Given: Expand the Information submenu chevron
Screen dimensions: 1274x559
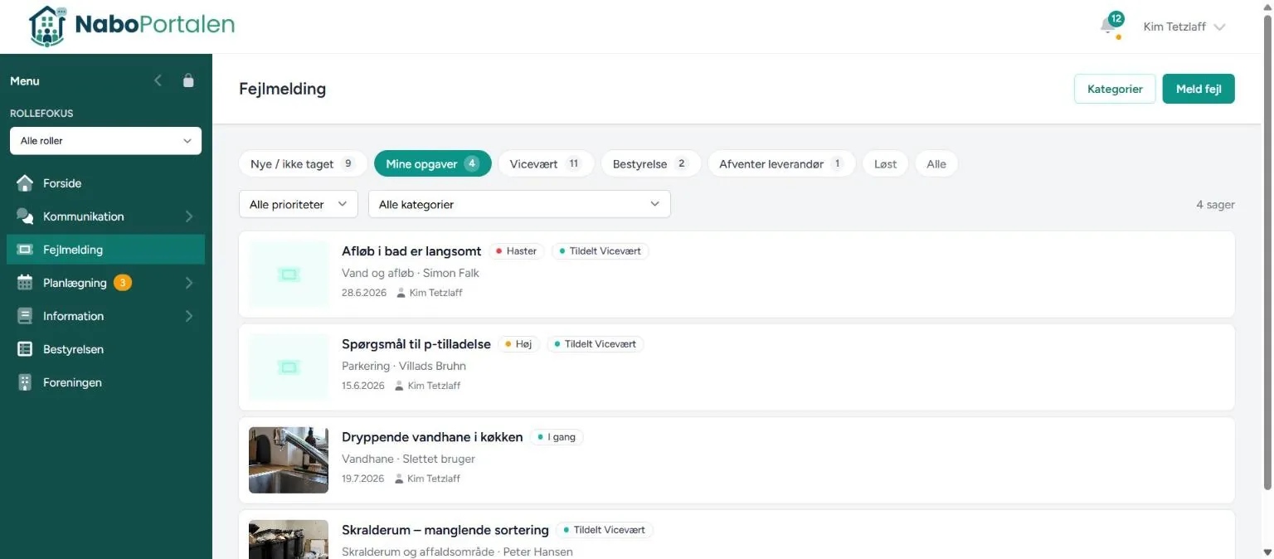Looking at the screenshot, I should [x=189, y=316].
